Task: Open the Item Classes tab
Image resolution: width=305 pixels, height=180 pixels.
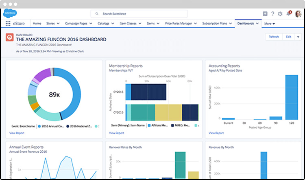Action: [x=128, y=23]
